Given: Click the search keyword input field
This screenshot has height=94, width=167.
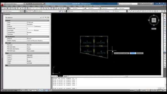Looking at the screenshot, I should pos(128,4).
